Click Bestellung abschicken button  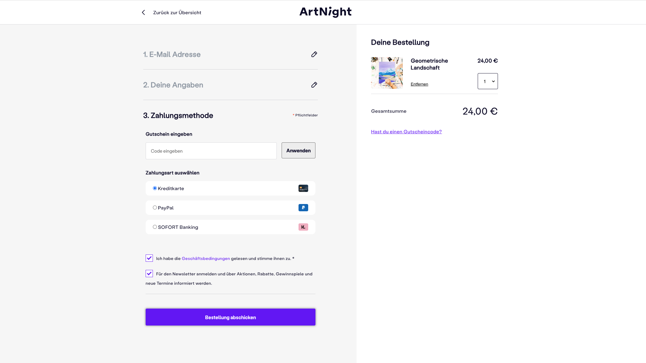[230, 317]
